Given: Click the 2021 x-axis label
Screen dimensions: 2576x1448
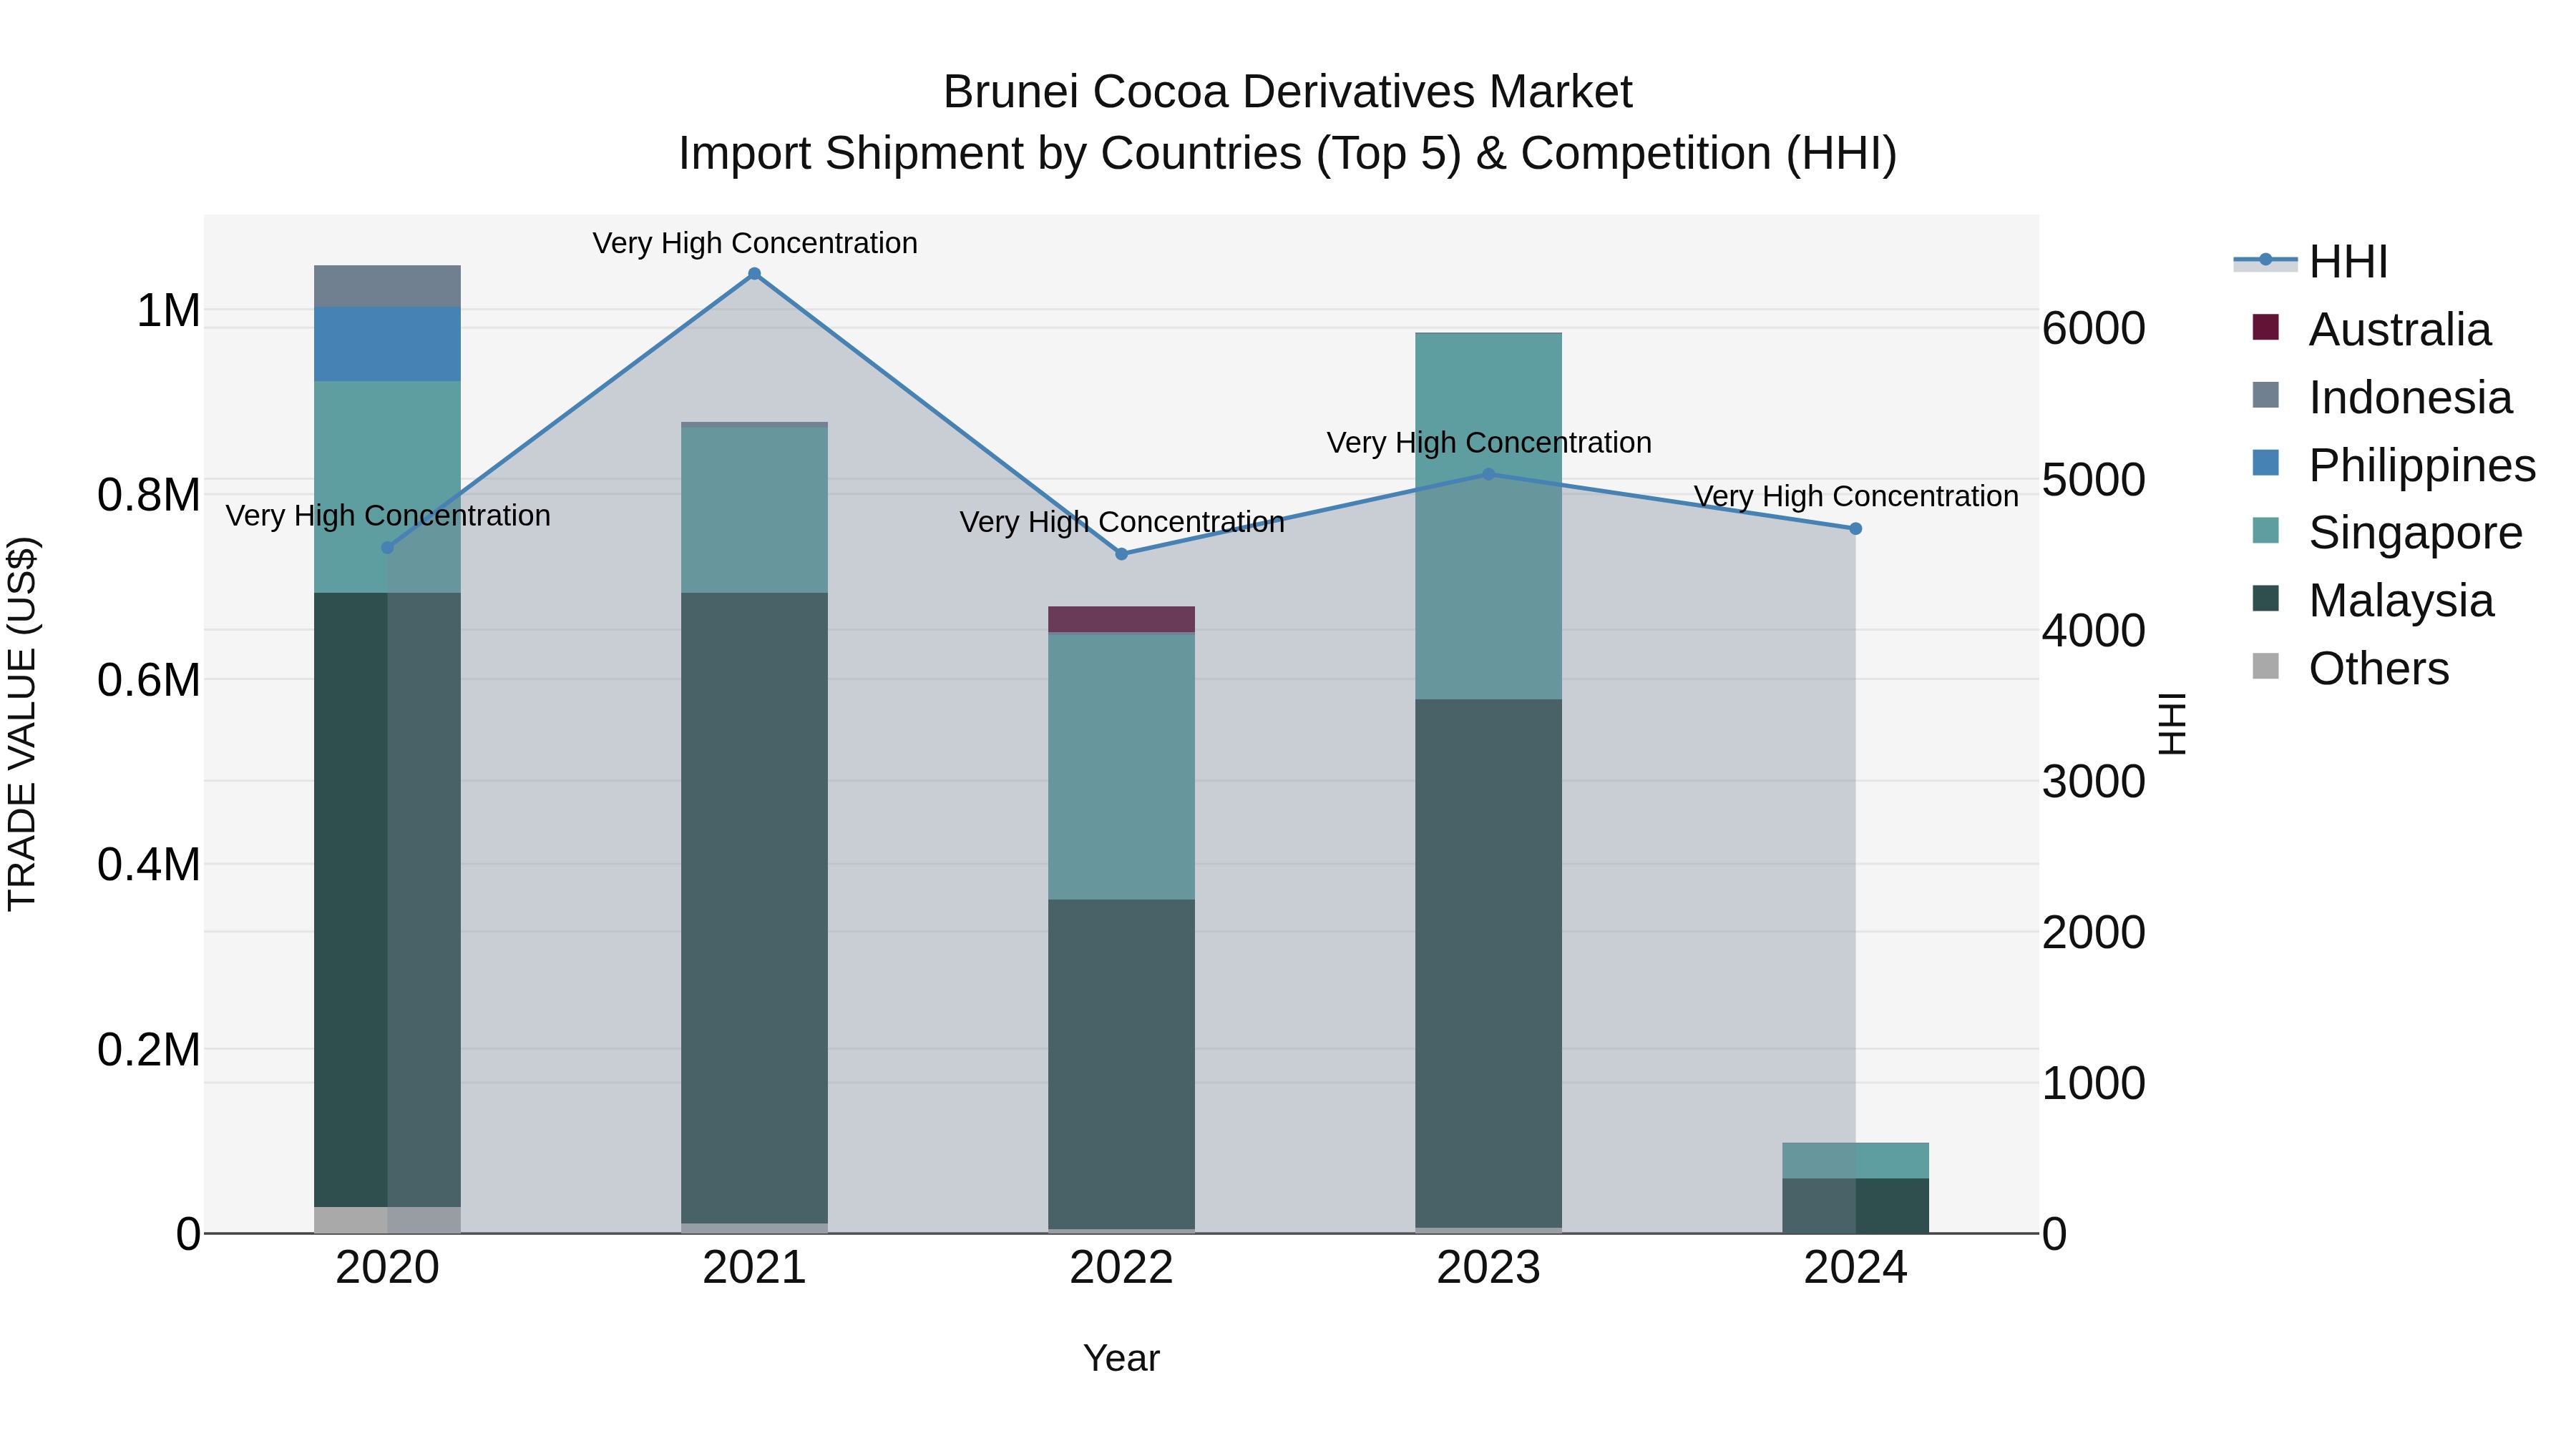Looking at the screenshot, I should click(755, 1268).
